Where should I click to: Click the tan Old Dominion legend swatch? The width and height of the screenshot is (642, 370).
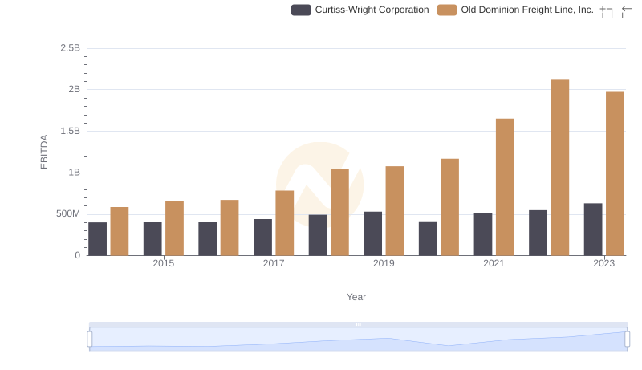(447, 10)
